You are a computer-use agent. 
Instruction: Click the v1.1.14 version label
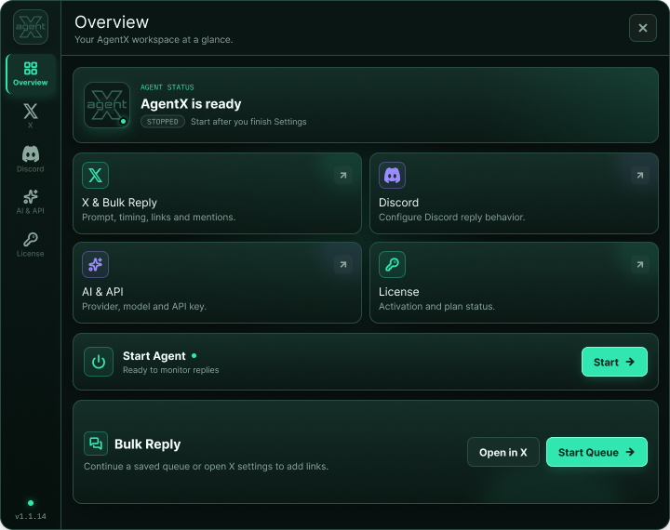tap(31, 516)
